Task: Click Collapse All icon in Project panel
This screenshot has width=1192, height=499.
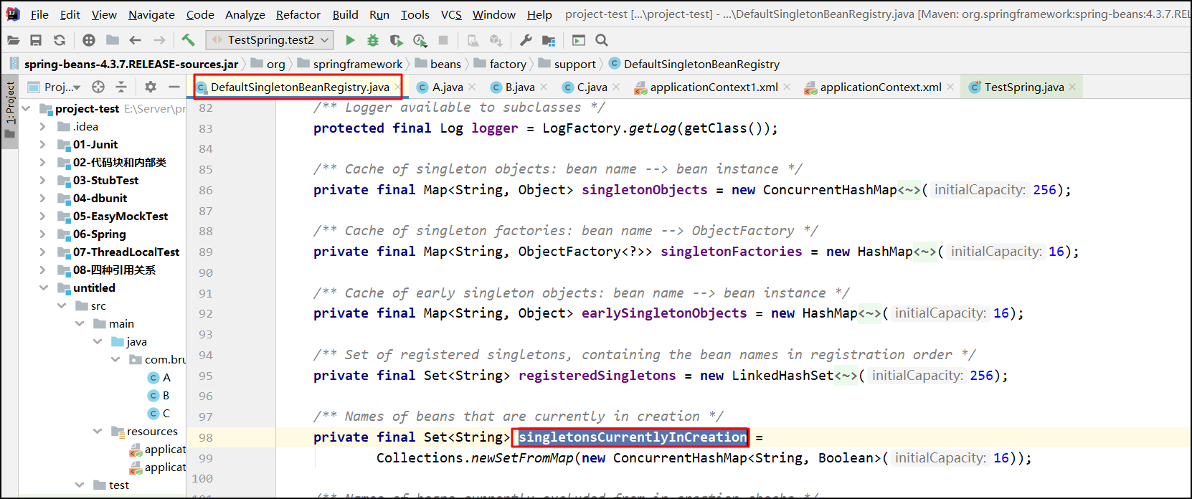Action: (x=121, y=87)
